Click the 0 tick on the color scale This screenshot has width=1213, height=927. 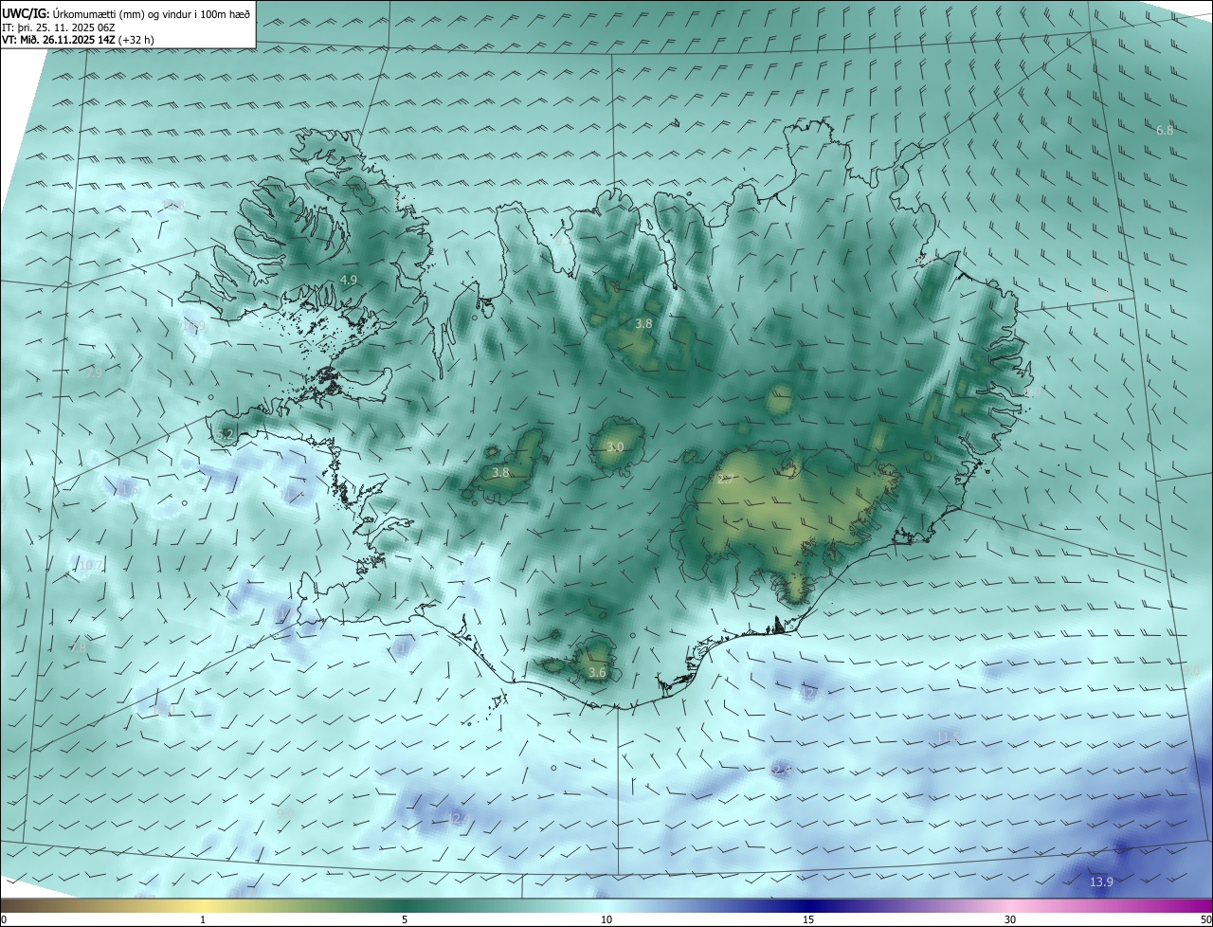[x=4, y=919]
